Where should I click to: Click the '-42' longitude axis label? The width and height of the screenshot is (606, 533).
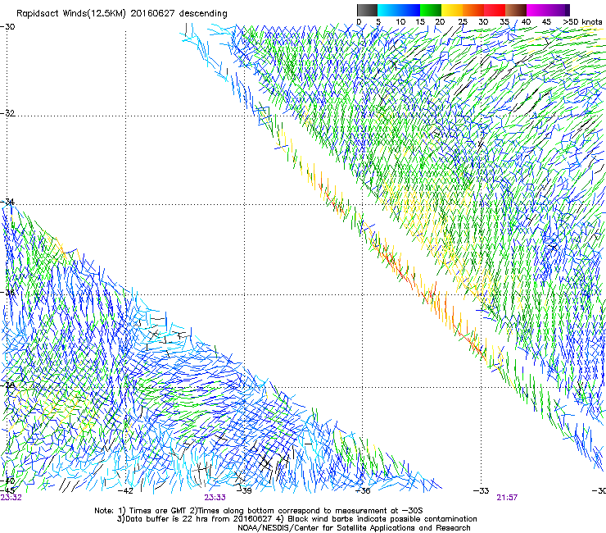[125, 490]
